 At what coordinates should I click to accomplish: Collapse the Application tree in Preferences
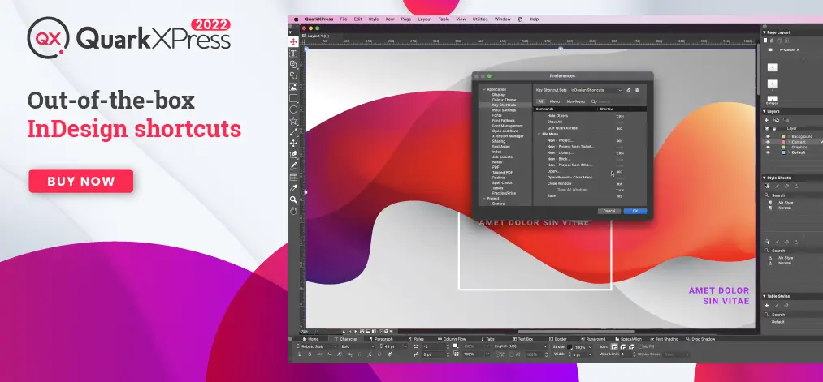(484, 89)
